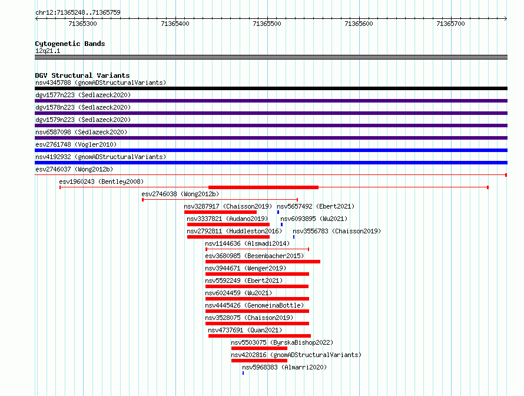Click nsv2792811 Huddleston2016 label
Screen dimensions: 524x396
[x=234, y=231]
